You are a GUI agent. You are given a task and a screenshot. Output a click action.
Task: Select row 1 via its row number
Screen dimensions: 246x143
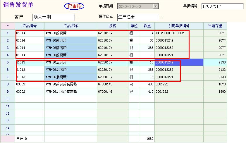[x=8, y=33]
